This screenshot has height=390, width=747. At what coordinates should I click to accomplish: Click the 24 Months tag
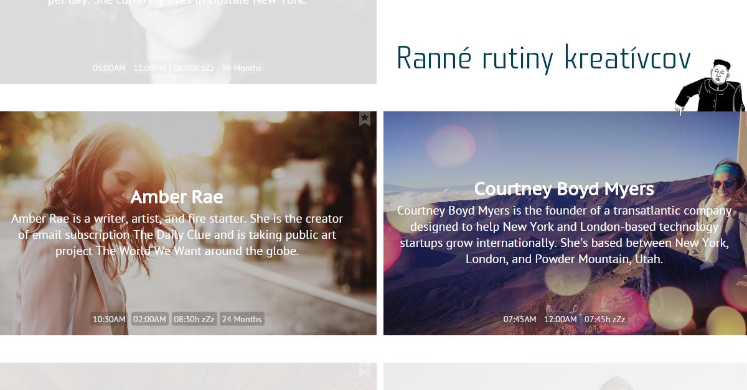[x=242, y=319]
